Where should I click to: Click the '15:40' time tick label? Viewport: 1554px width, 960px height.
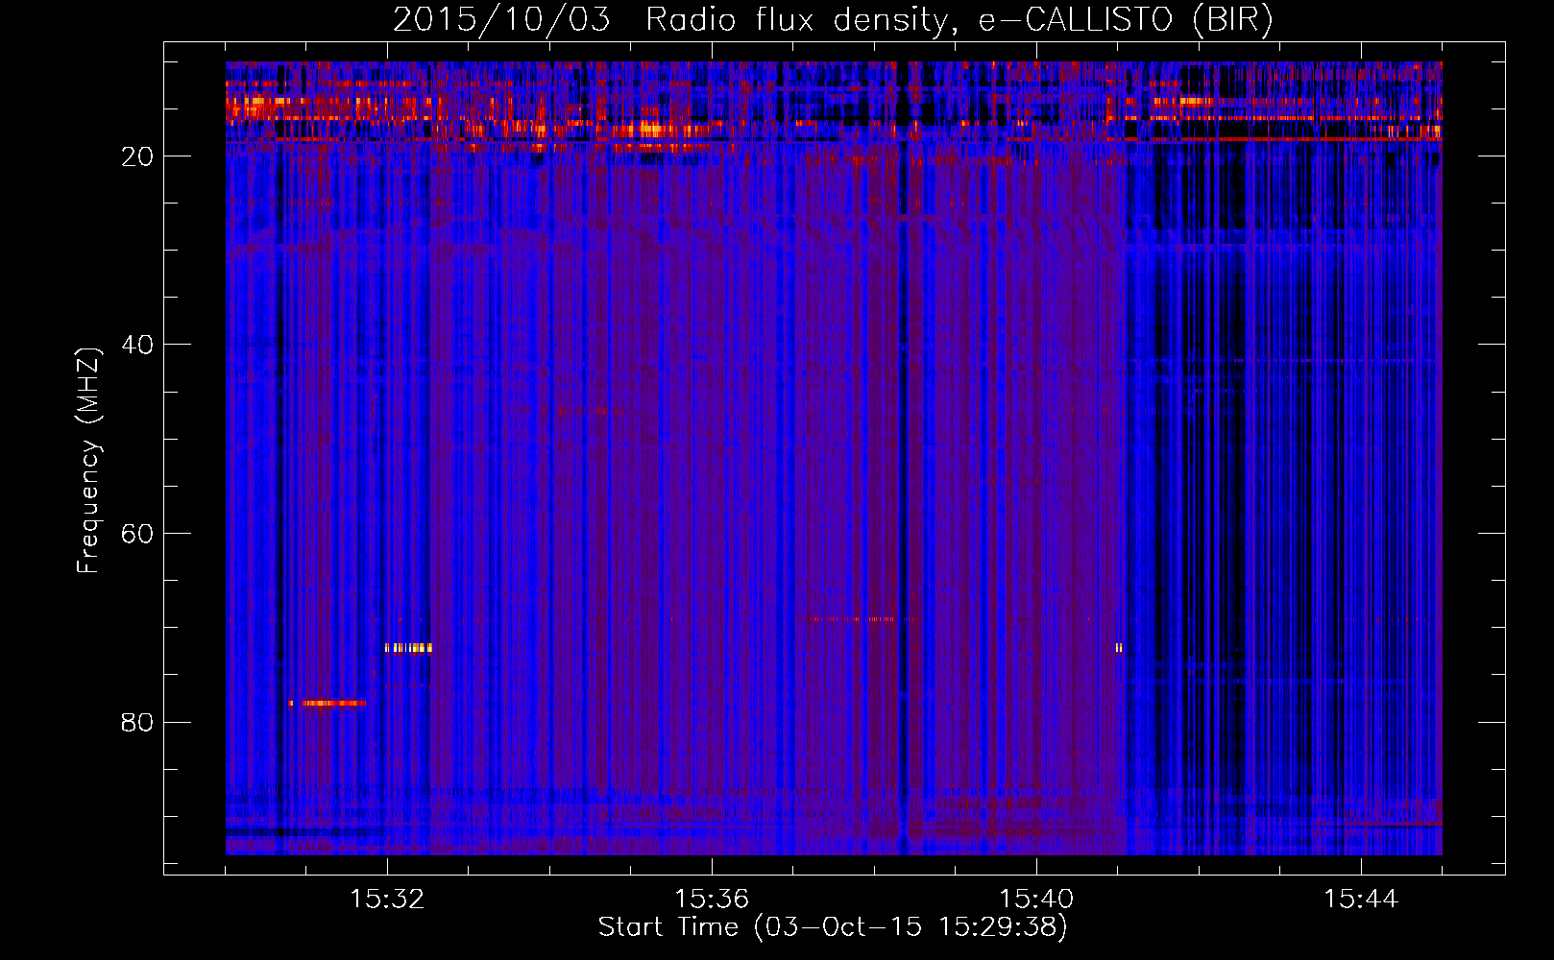pyautogui.click(x=1036, y=900)
